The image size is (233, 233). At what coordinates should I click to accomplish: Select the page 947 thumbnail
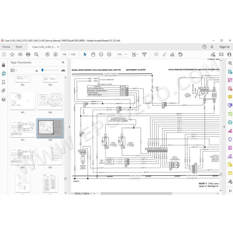coord(23,128)
